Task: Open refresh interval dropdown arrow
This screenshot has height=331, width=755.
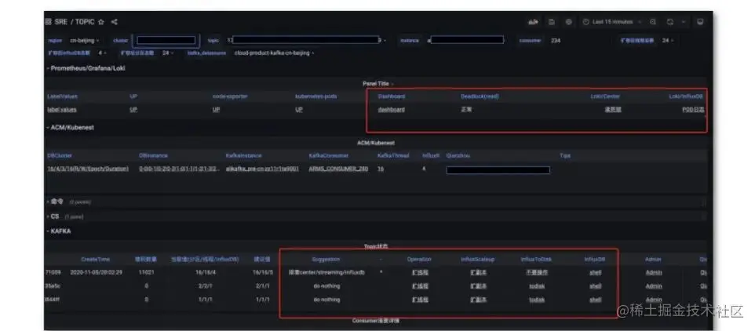Action: [x=684, y=22]
